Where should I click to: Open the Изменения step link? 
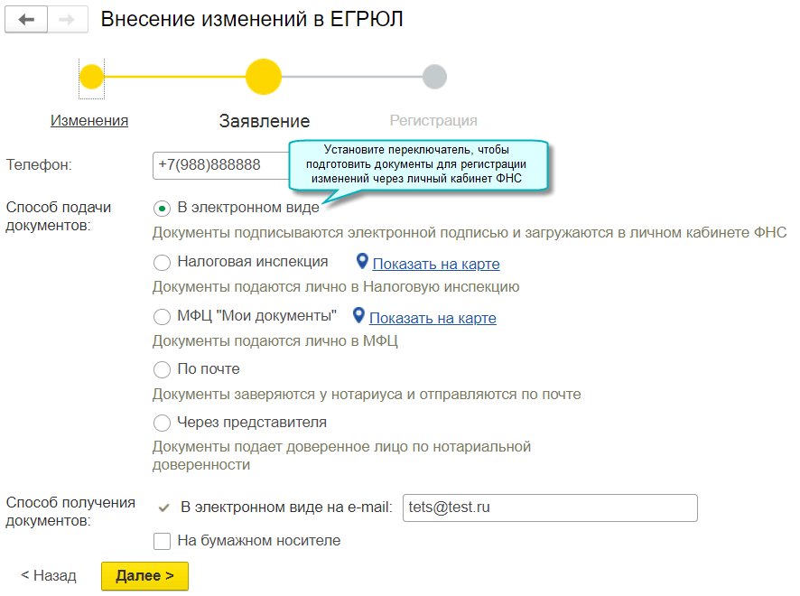point(89,120)
